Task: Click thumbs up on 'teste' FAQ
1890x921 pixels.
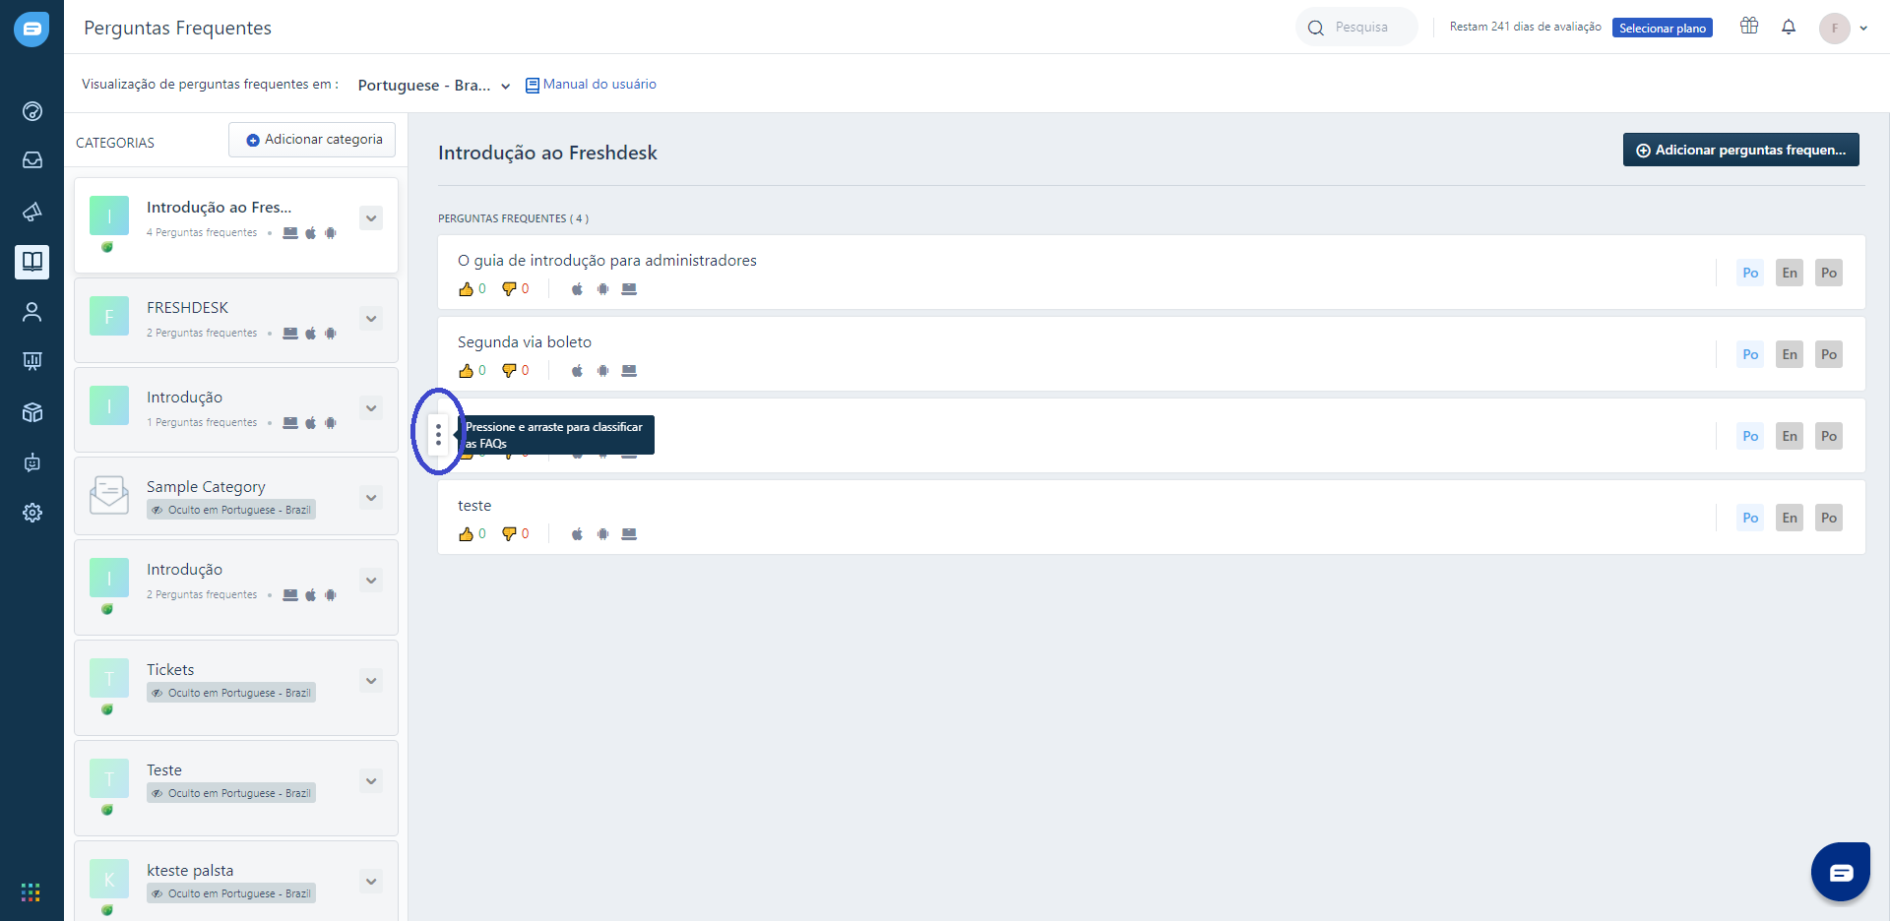Action: click(466, 533)
